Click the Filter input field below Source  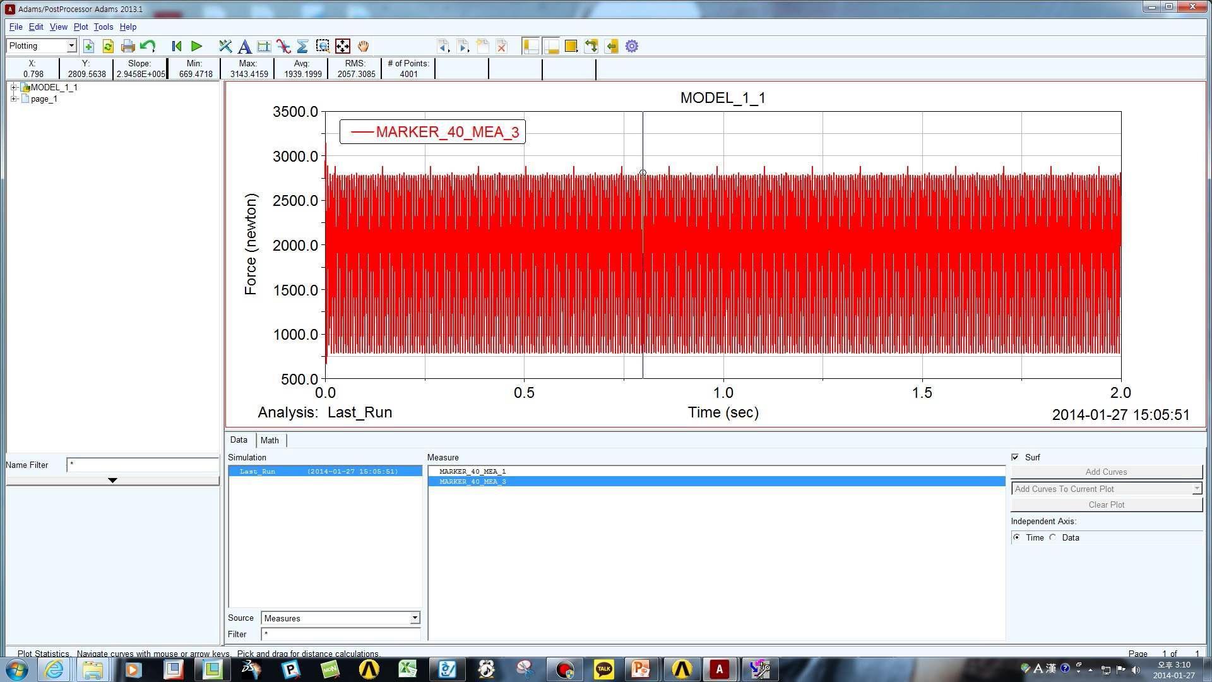(x=341, y=633)
